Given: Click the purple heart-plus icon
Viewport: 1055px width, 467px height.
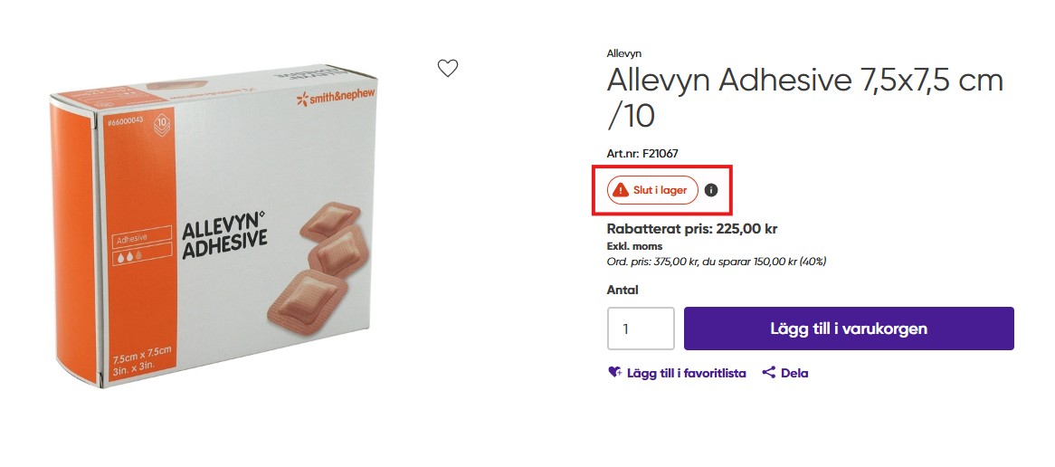Looking at the screenshot, I should pyautogui.click(x=614, y=372).
